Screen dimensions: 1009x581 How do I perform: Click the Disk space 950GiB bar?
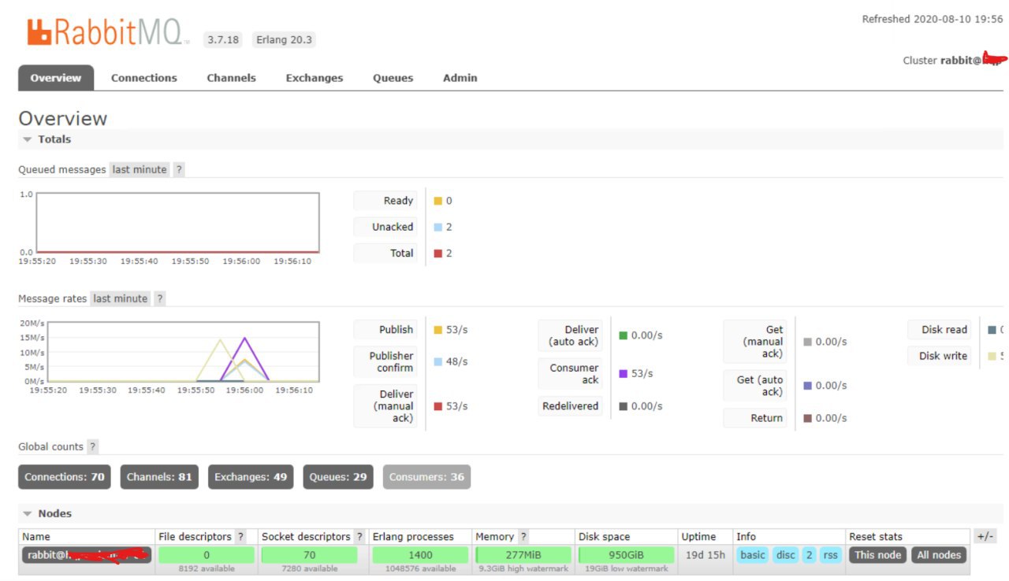click(627, 555)
